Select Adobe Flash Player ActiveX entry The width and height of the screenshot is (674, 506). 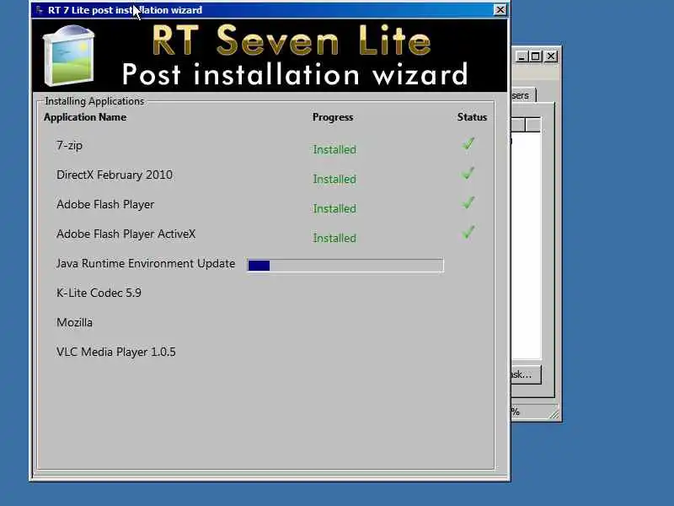pyautogui.click(x=126, y=234)
